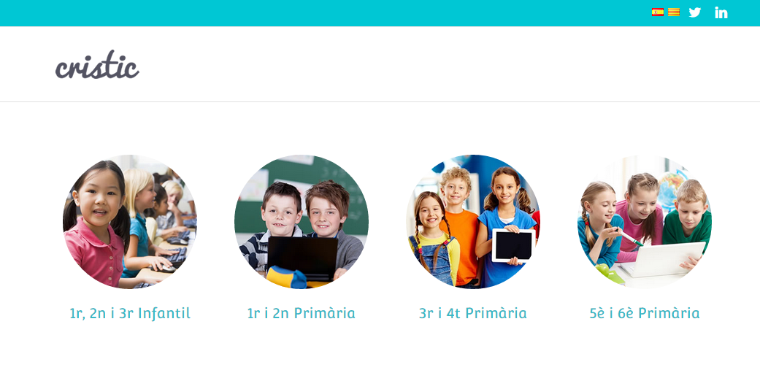
Task: Select the Catalan flag language icon
Action: [x=674, y=12]
